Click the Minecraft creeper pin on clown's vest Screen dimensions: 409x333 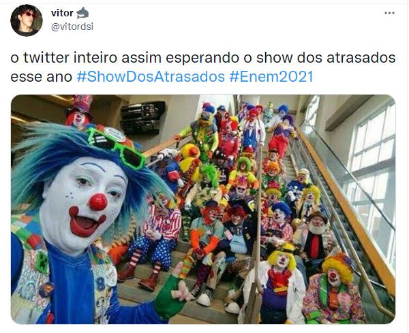pos(42,262)
